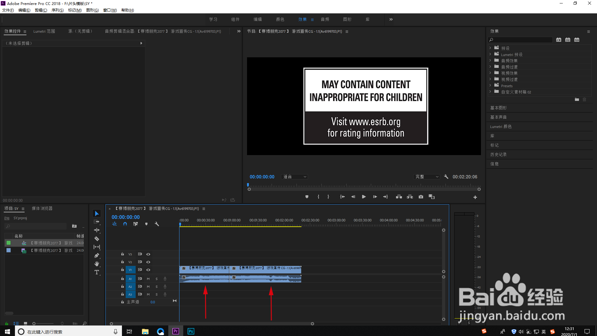Viewport: 597px width, 336px height.
Task: Mute audio track A1
Action: 148,279
